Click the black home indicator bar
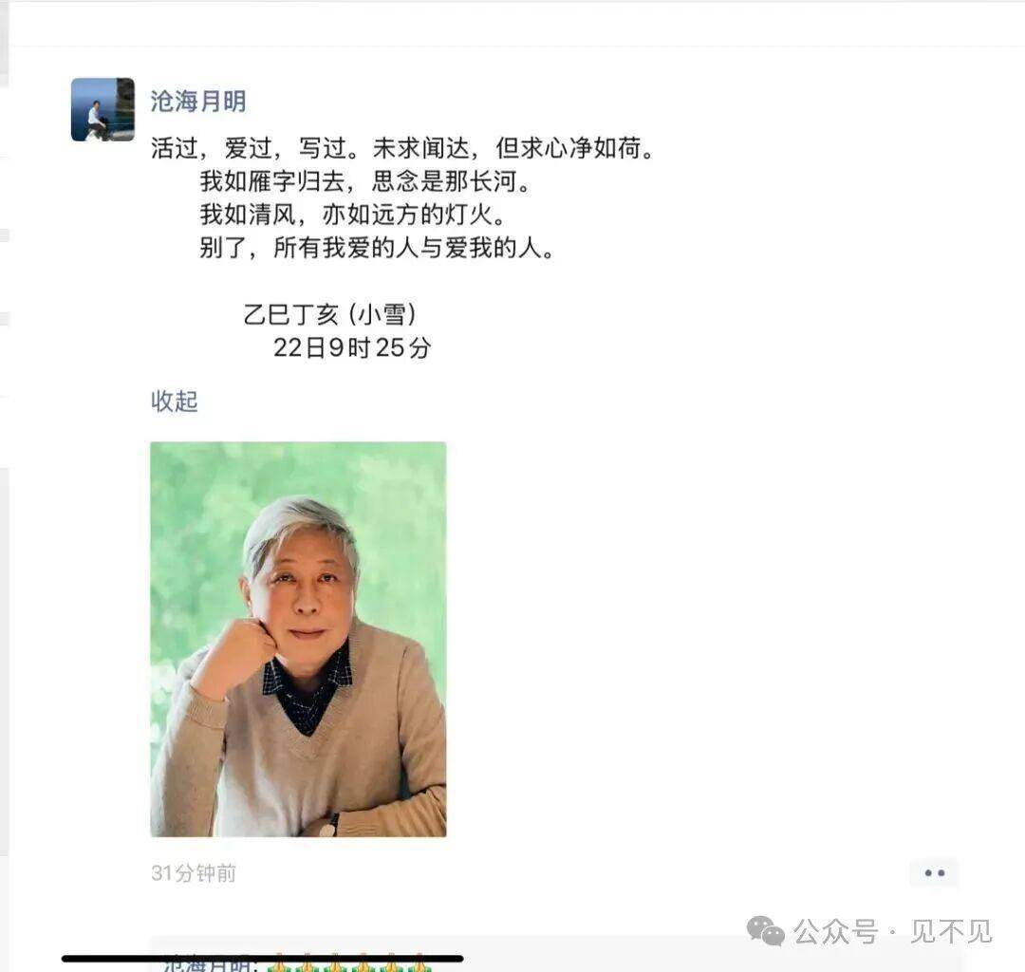The image size is (1025, 972). [263, 959]
